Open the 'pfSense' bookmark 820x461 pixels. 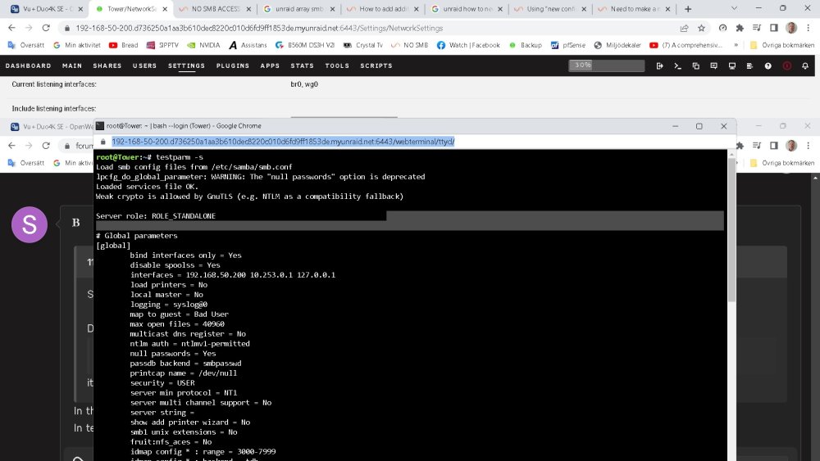click(568, 45)
